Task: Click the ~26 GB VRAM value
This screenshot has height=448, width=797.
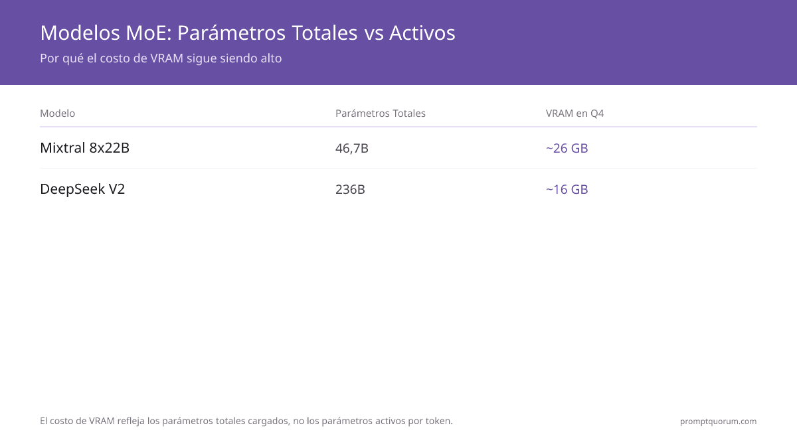Action: (567, 148)
